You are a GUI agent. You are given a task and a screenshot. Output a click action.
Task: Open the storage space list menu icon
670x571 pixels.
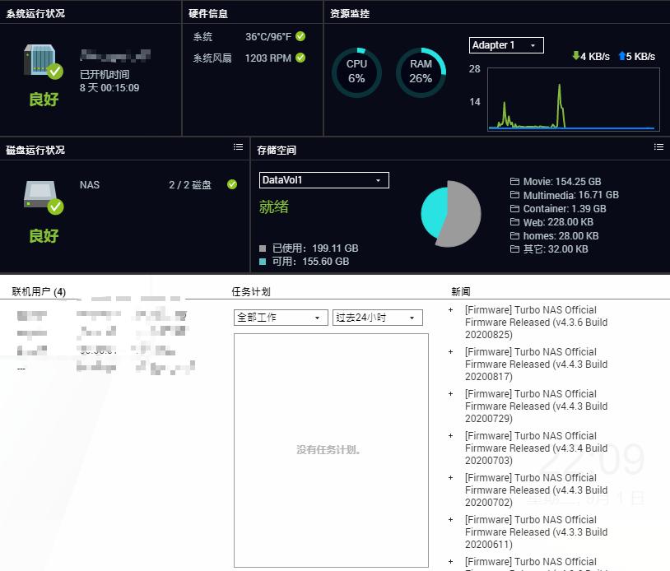658,147
